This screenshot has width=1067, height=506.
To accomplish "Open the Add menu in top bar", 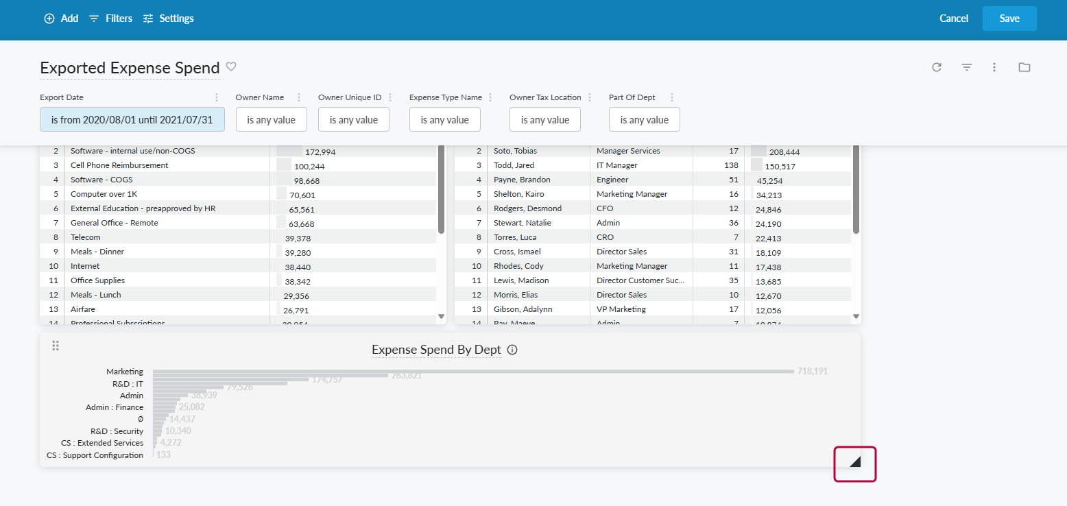I will (61, 19).
